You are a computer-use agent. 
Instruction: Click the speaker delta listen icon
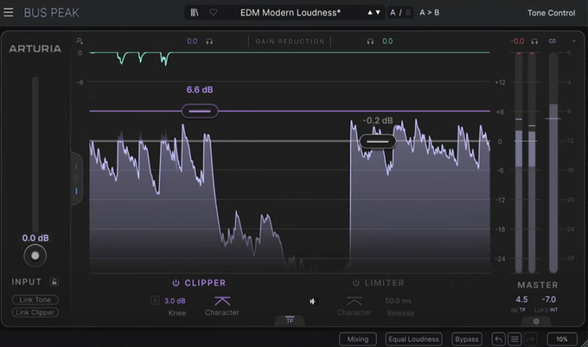(x=312, y=301)
